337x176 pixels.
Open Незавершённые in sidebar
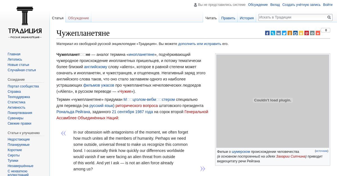(x=21, y=166)
